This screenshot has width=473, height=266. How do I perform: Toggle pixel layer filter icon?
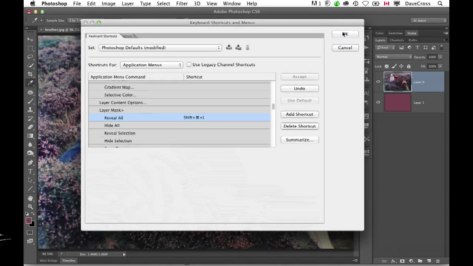coord(402,48)
